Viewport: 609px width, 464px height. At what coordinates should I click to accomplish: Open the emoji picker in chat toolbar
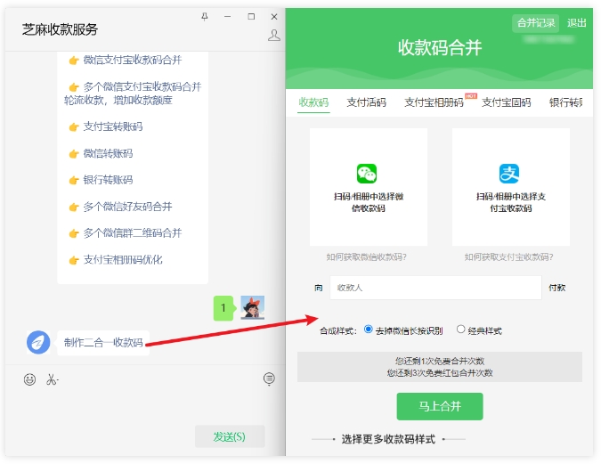tap(30, 379)
